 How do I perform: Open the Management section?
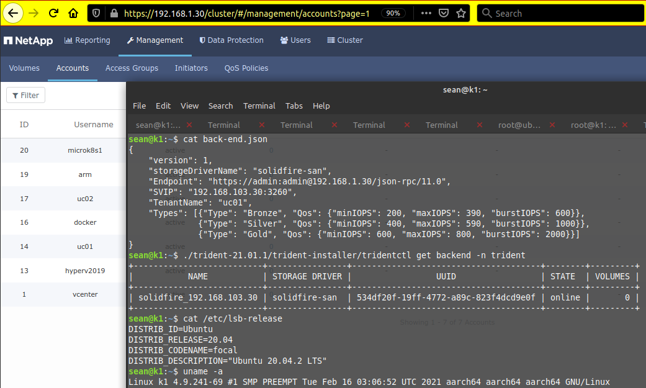coord(155,40)
